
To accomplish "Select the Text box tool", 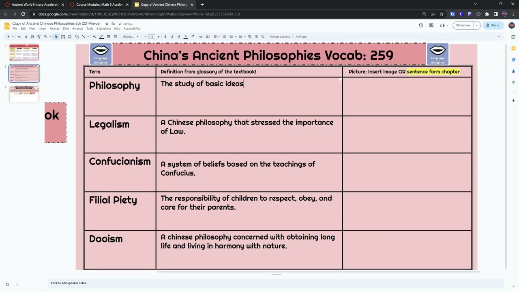I will pyautogui.click(x=63, y=36).
